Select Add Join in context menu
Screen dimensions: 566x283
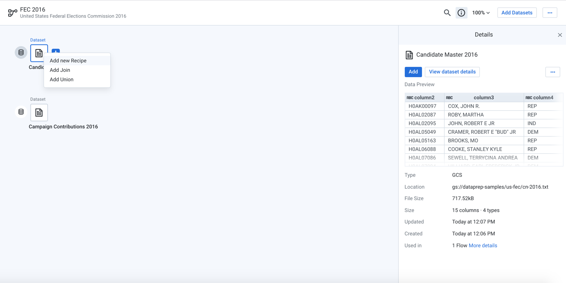pos(60,70)
